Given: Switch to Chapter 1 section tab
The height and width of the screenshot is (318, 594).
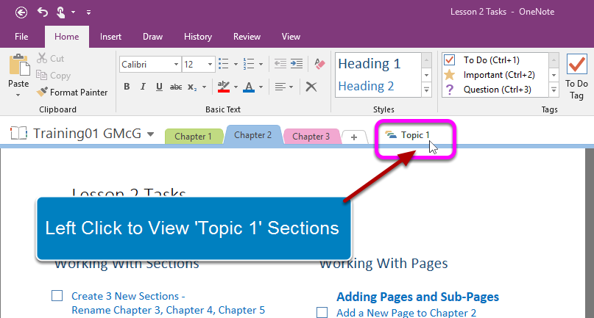Looking at the screenshot, I should coord(193,137).
